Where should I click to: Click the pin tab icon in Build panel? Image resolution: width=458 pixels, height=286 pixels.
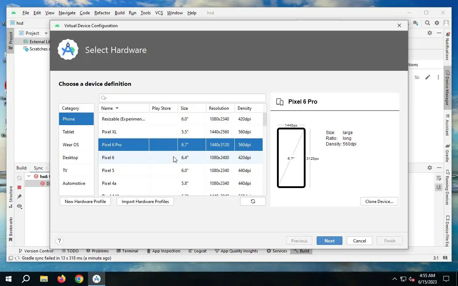[19, 197]
